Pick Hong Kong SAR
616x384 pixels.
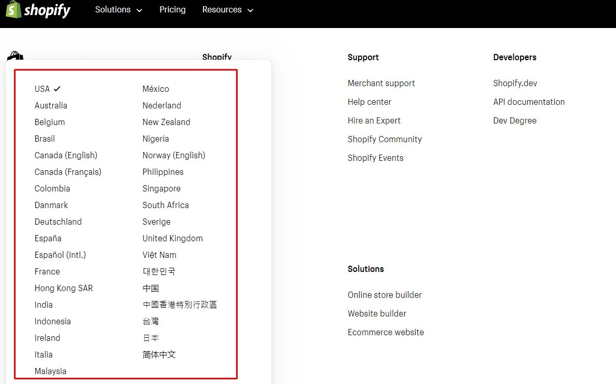(x=64, y=288)
